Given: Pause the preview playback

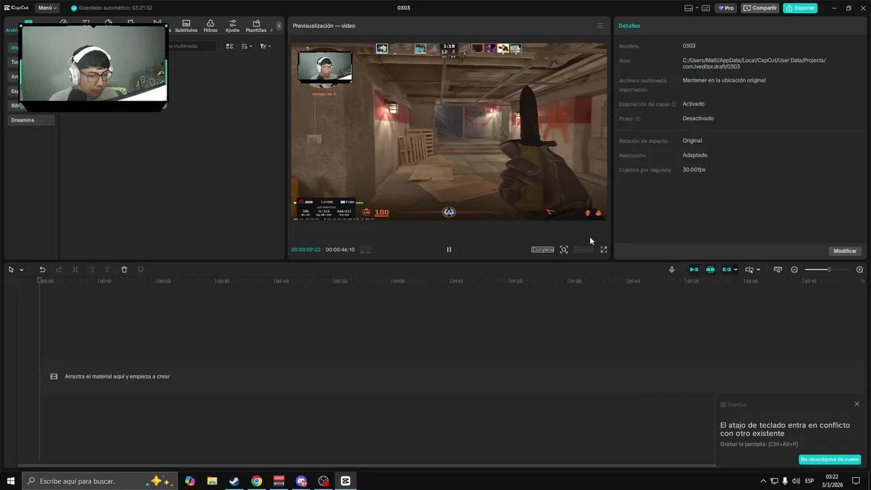Looking at the screenshot, I should [448, 250].
